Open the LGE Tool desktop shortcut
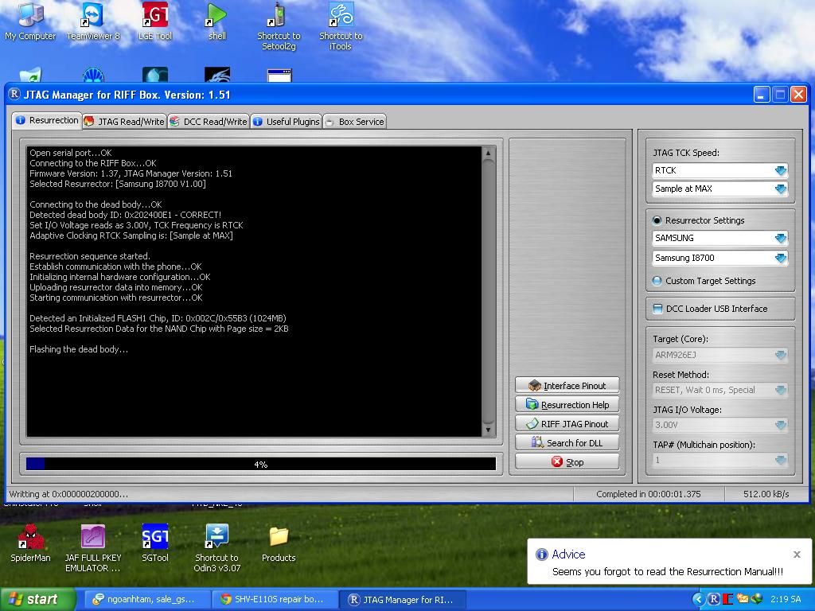This screenshot has height=611, width=815. [x=155, y=21]
